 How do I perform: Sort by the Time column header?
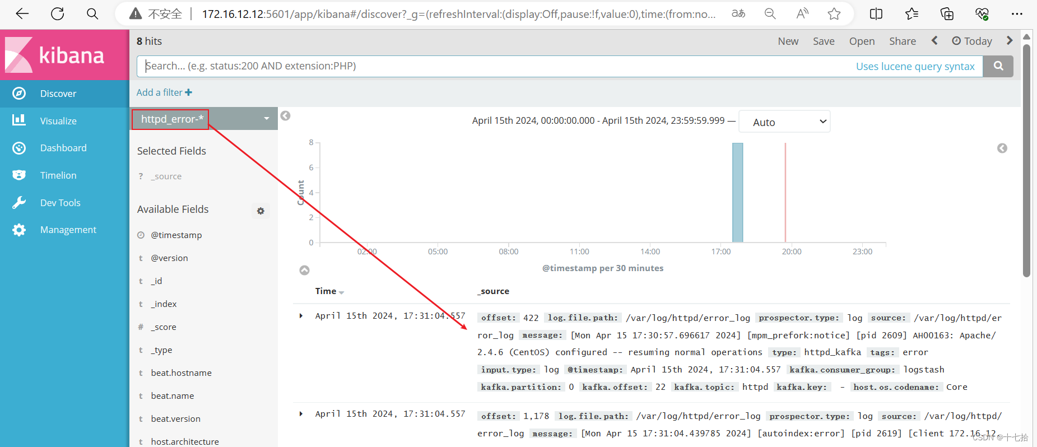[x=329, y=291]
